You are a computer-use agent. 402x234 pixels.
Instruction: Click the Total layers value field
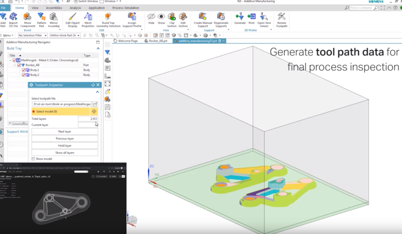pos(88,119)
